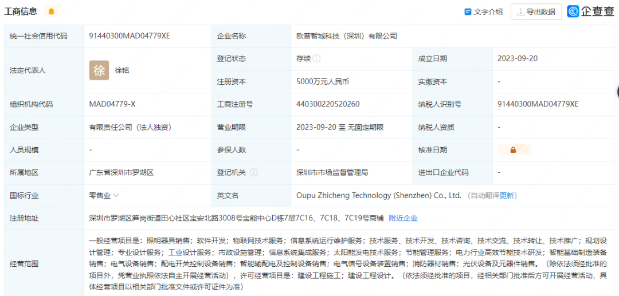Click the 工商信息 section heading
The width and height of the screenshot is (619, 296).
pyautogui.click(x=21, y=11)
